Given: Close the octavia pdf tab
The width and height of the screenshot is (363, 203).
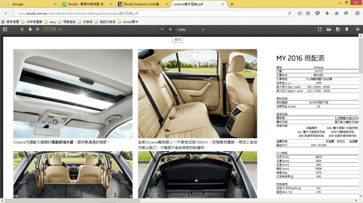Looking at the screenshot, I should (222, 4).
